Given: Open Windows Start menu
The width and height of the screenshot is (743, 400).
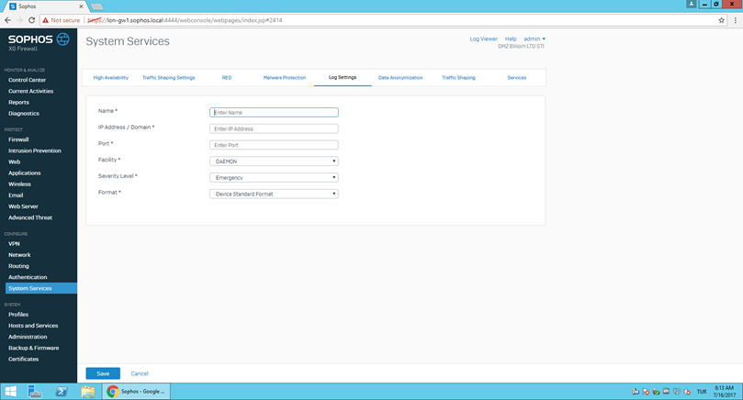Looking at the screenshot, I should pyautogui.click(x=10, y=392).
